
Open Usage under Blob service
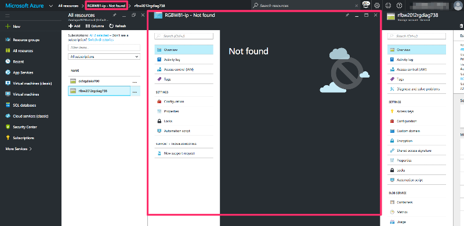point(416,222)
